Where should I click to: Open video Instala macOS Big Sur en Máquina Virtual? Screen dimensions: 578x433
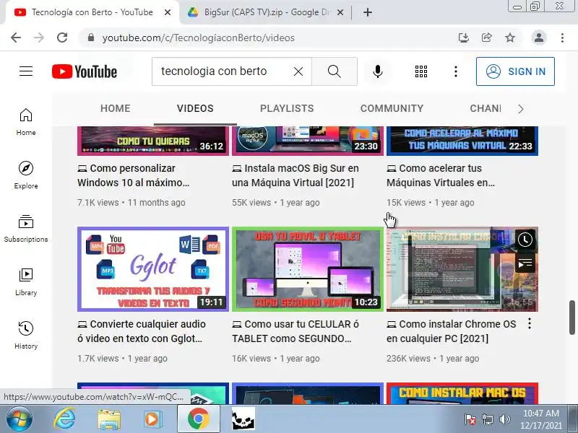pos(296,175)
